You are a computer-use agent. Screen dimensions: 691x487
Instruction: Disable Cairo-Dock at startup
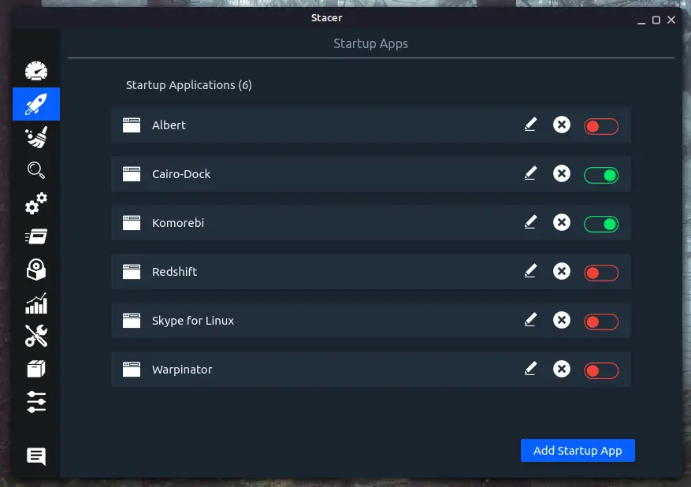pos(601,176)
